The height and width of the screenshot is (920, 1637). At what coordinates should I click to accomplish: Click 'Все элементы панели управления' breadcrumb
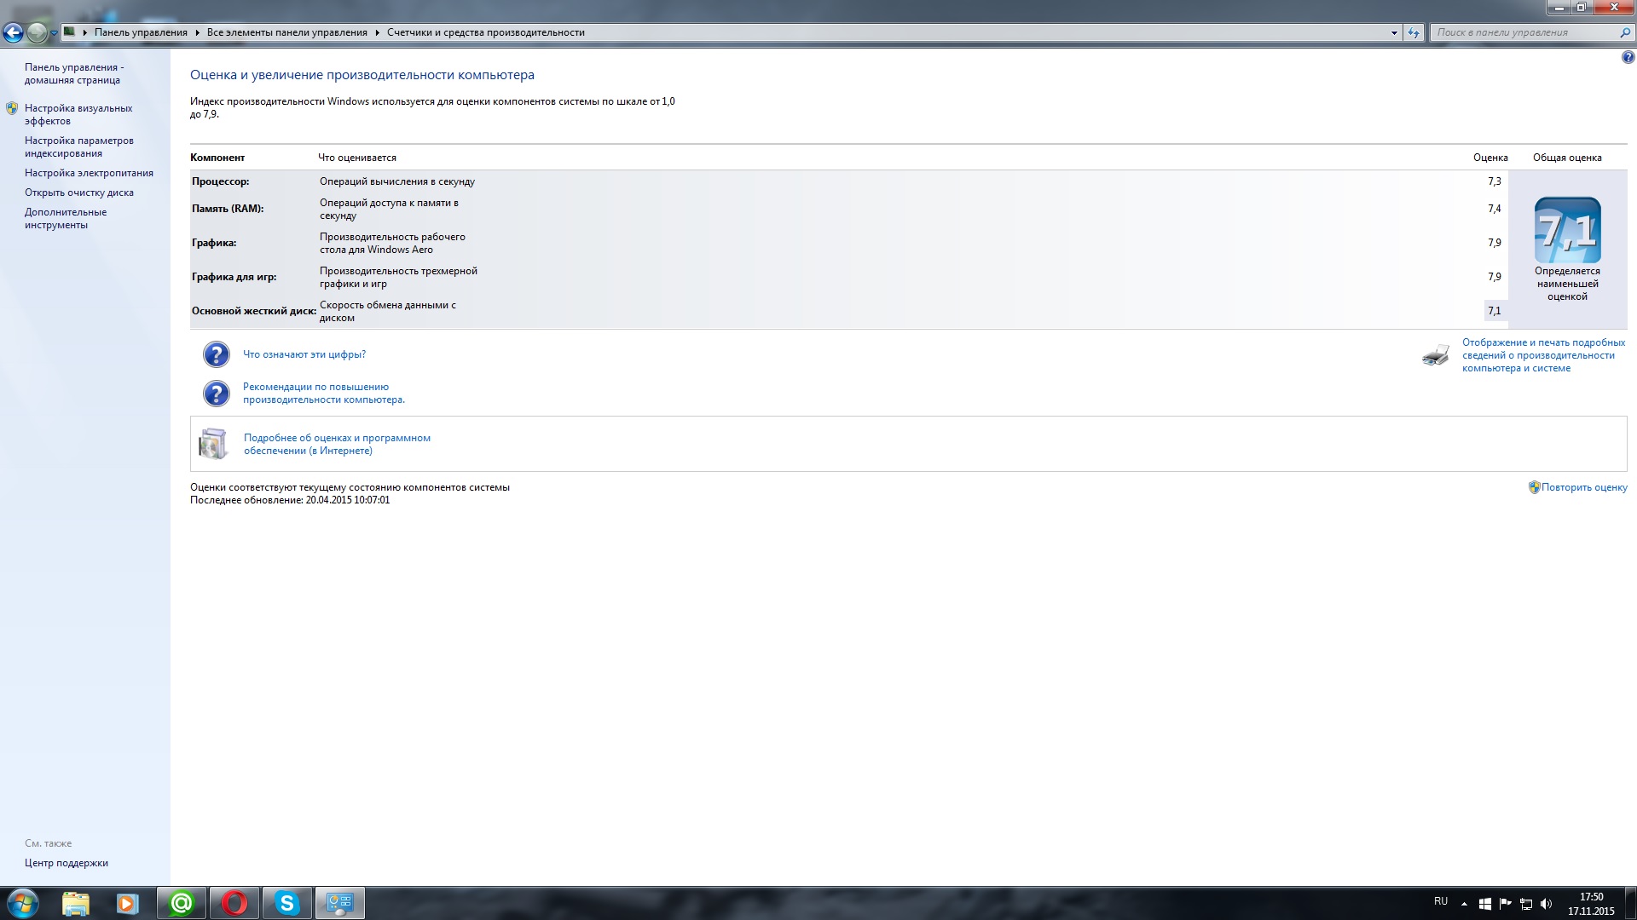286,32
